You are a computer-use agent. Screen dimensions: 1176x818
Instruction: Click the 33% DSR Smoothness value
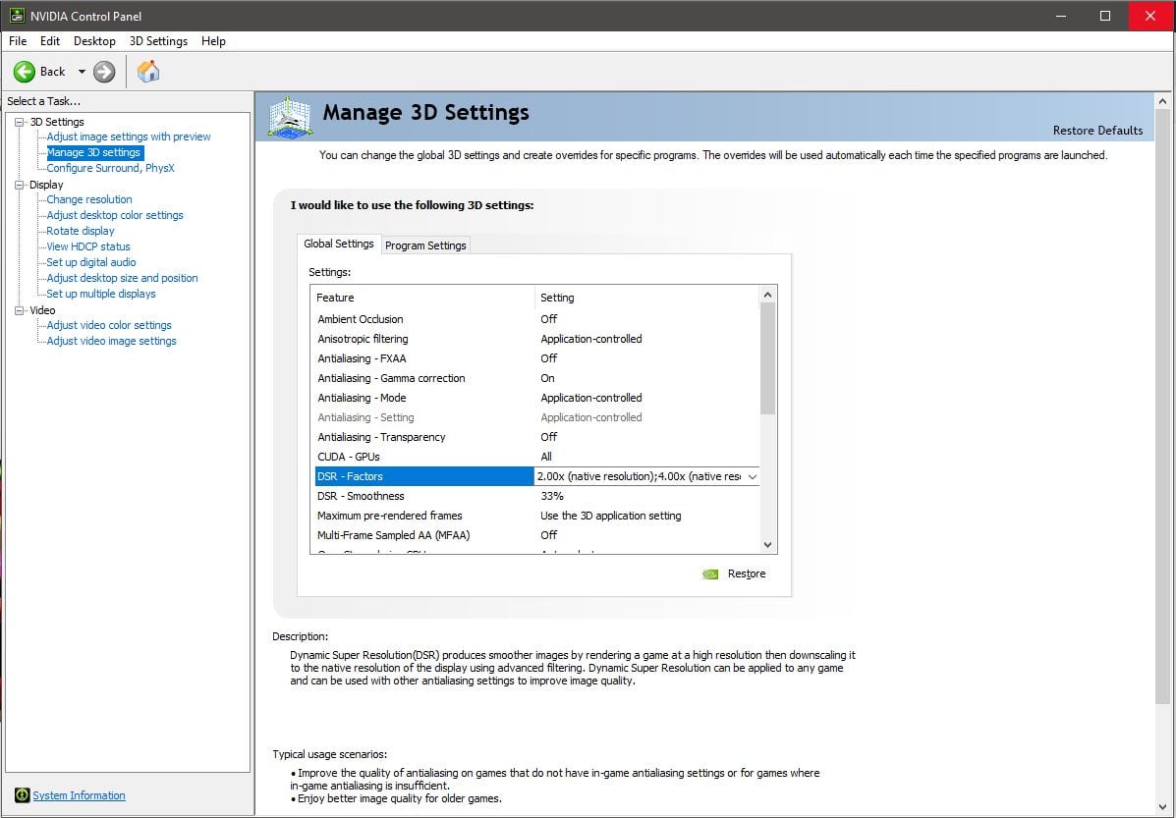click(552, 496)
